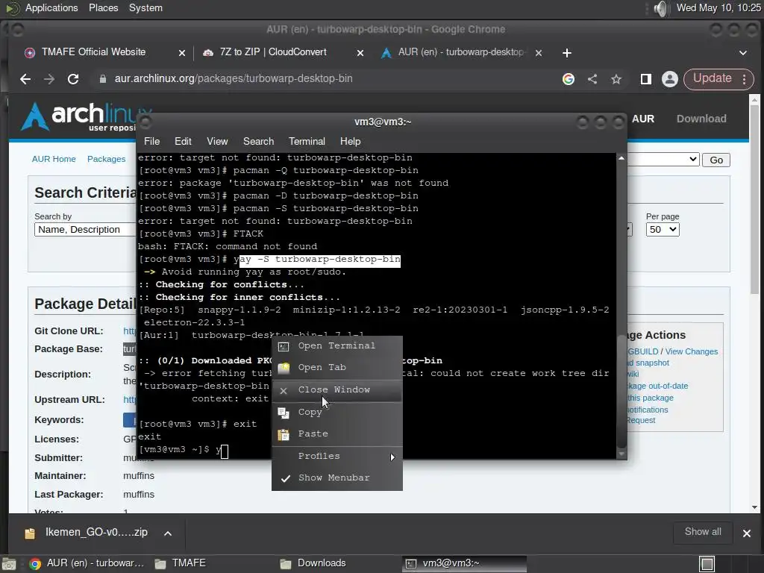Image resolution: width=764 pixels, height=573 pixels.
Task: Open a new Chrome tab with plus
Action: point(567,53)
